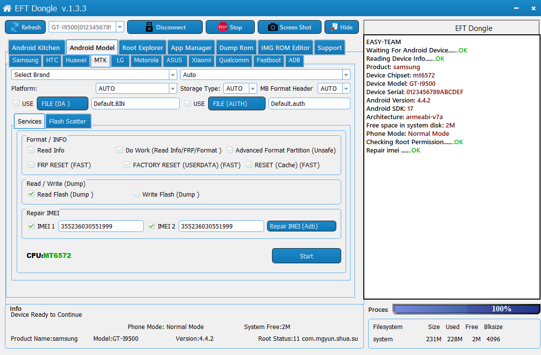Select the LG brand tab
This screenshot has width=541, height=355.
(x=120, y=60)
